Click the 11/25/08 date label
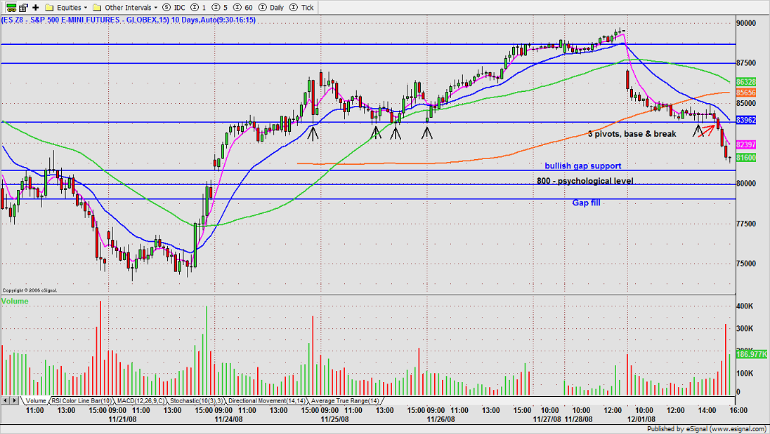The image size is (770, 434). (x=335, y=419)
